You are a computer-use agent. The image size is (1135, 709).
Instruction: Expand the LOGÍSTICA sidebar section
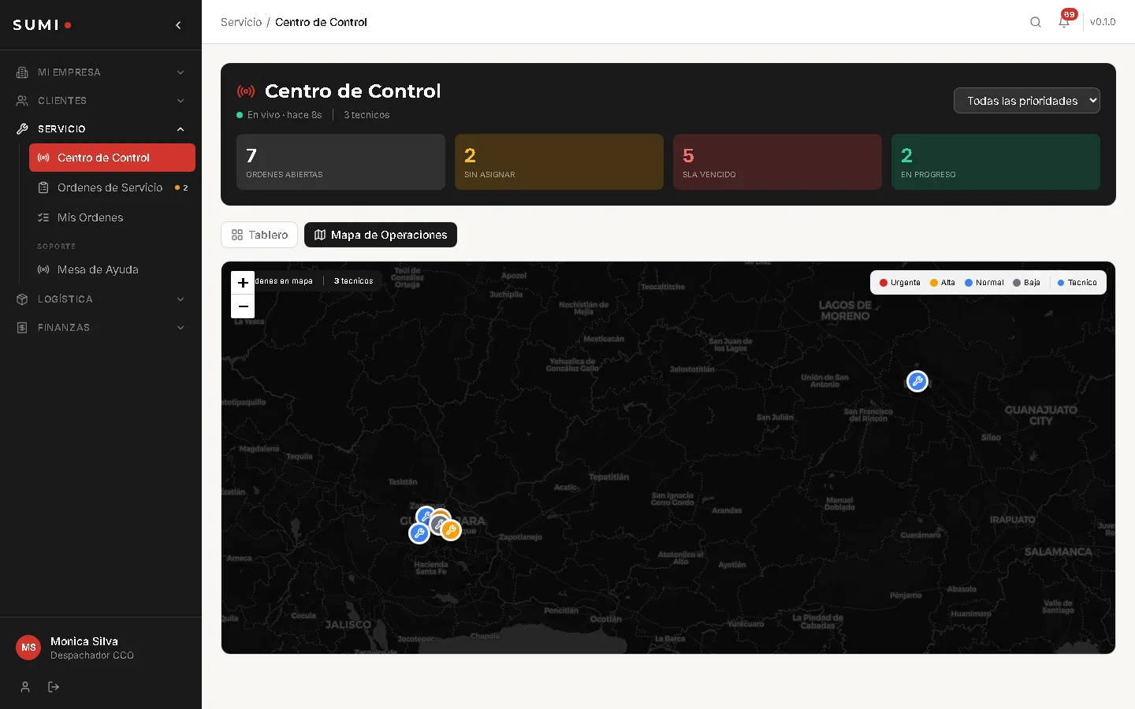click(x=101, y=299)
